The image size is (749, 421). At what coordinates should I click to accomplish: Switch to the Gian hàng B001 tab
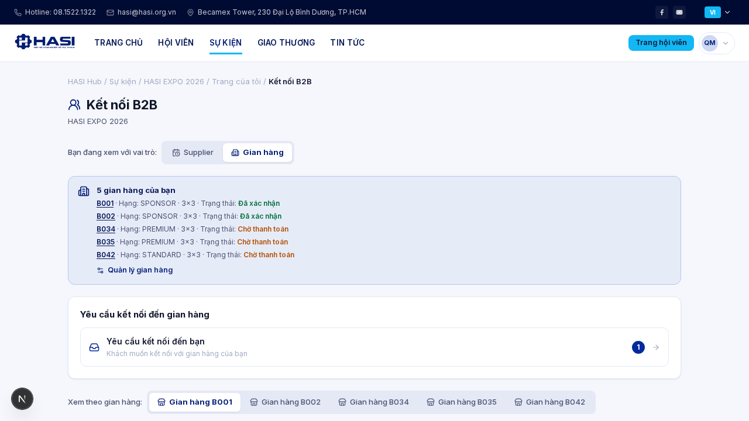(x=195, y=402)
